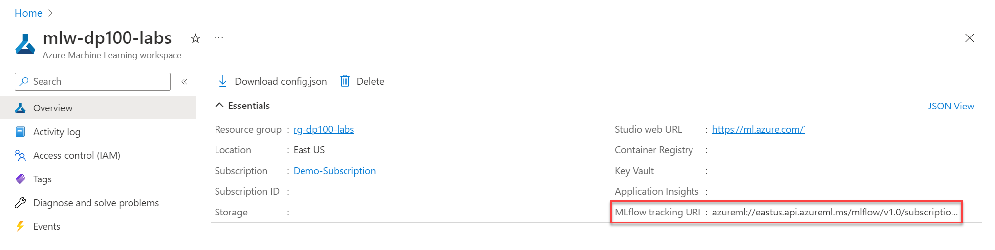Screen dimensions: 995x250
Task: Open the Studio web URL link
Action: (x=758, y=129)
